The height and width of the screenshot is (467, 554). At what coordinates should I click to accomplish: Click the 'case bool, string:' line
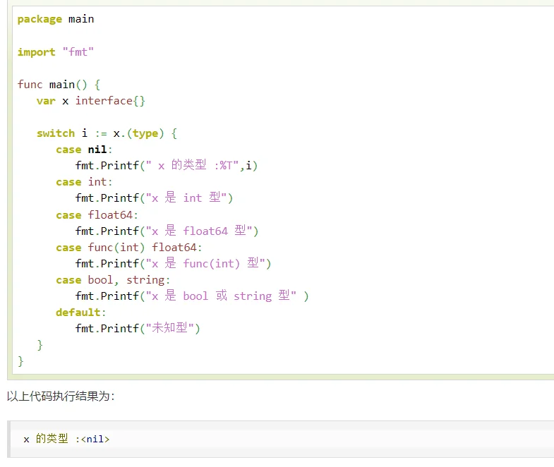tap(113, 280)
